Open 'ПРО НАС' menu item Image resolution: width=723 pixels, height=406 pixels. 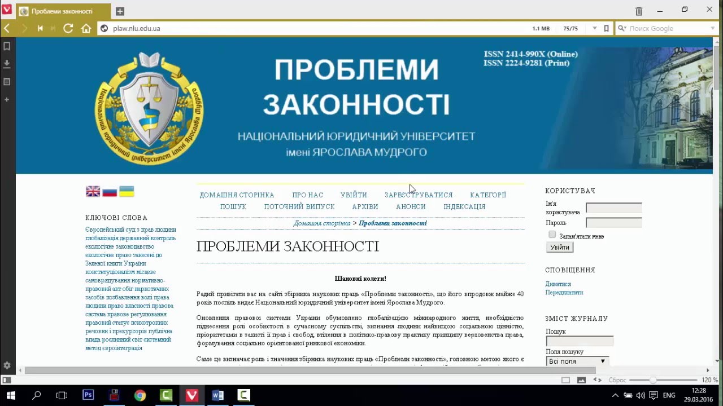click(x=308, y=195)
